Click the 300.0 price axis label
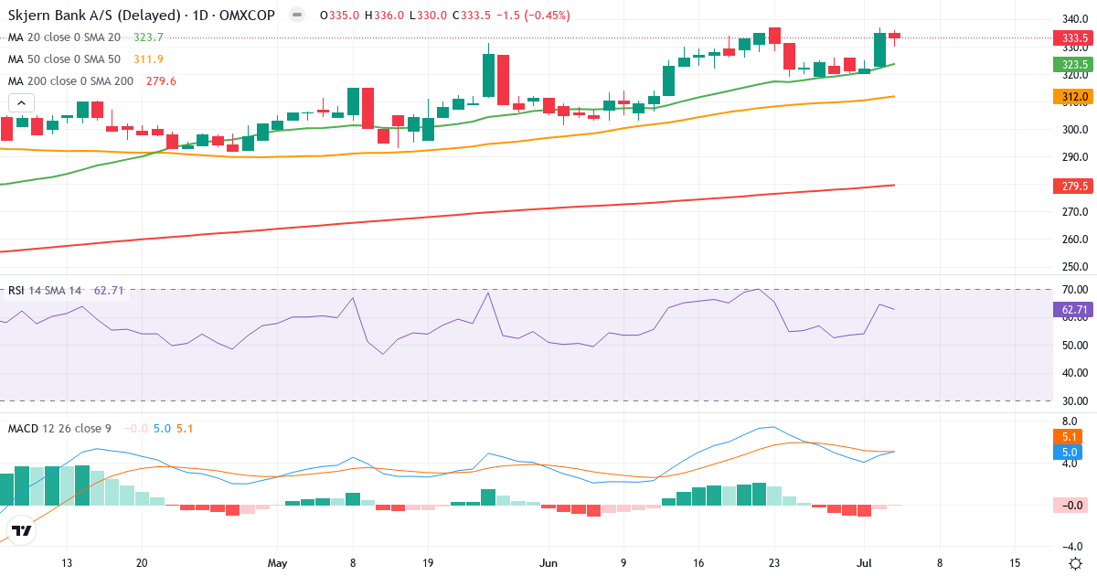Image resolution: width=1097 pixels, height=576 pixels. coord(1074,130)
